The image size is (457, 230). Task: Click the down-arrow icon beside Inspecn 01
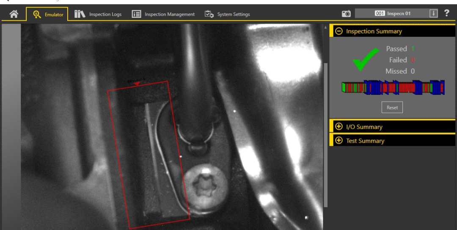pyautogui.click(x=433, y=14)
